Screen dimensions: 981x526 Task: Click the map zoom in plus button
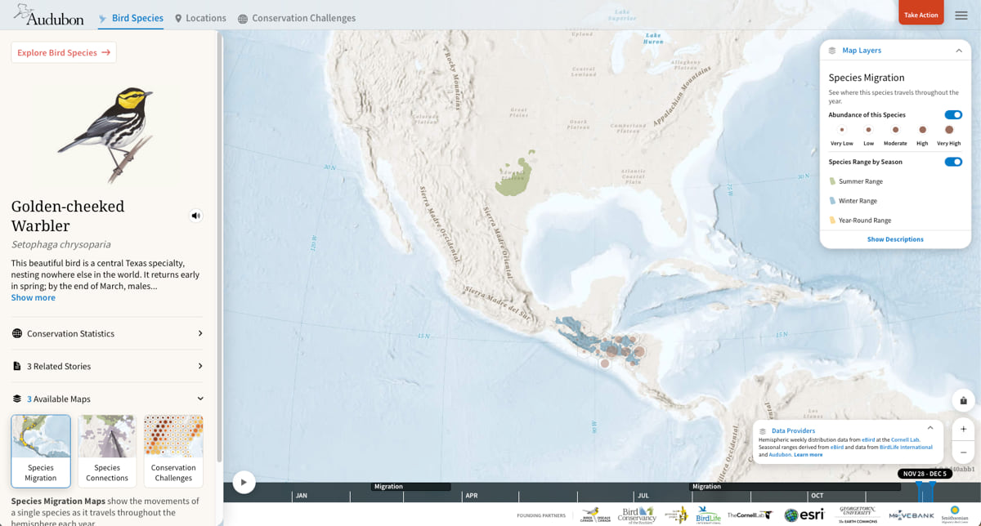pos(963,429)
